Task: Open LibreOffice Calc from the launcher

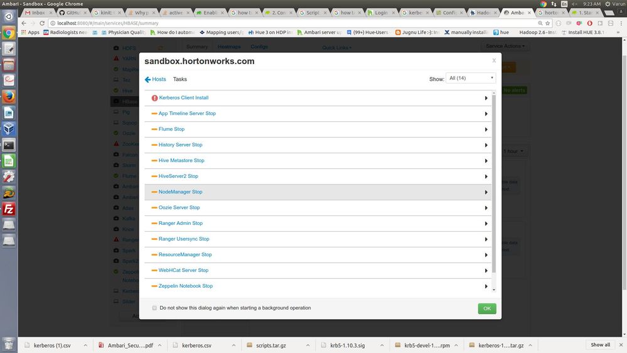Action: (x=9, y=161)
